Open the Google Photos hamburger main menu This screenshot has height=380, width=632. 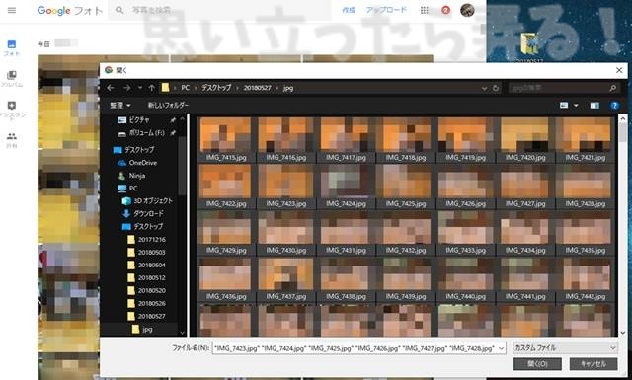click(x=12, y=10)
